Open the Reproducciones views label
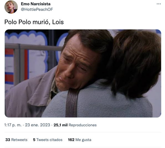The width and height of the screenshot is (165, 148). click(83, 125)
